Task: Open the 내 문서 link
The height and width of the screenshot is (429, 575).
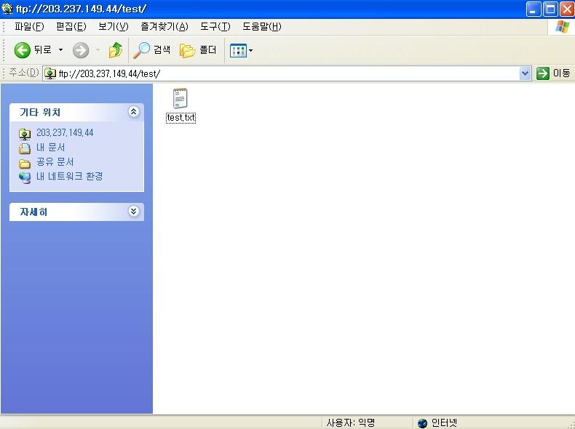Action: [51, 148]
